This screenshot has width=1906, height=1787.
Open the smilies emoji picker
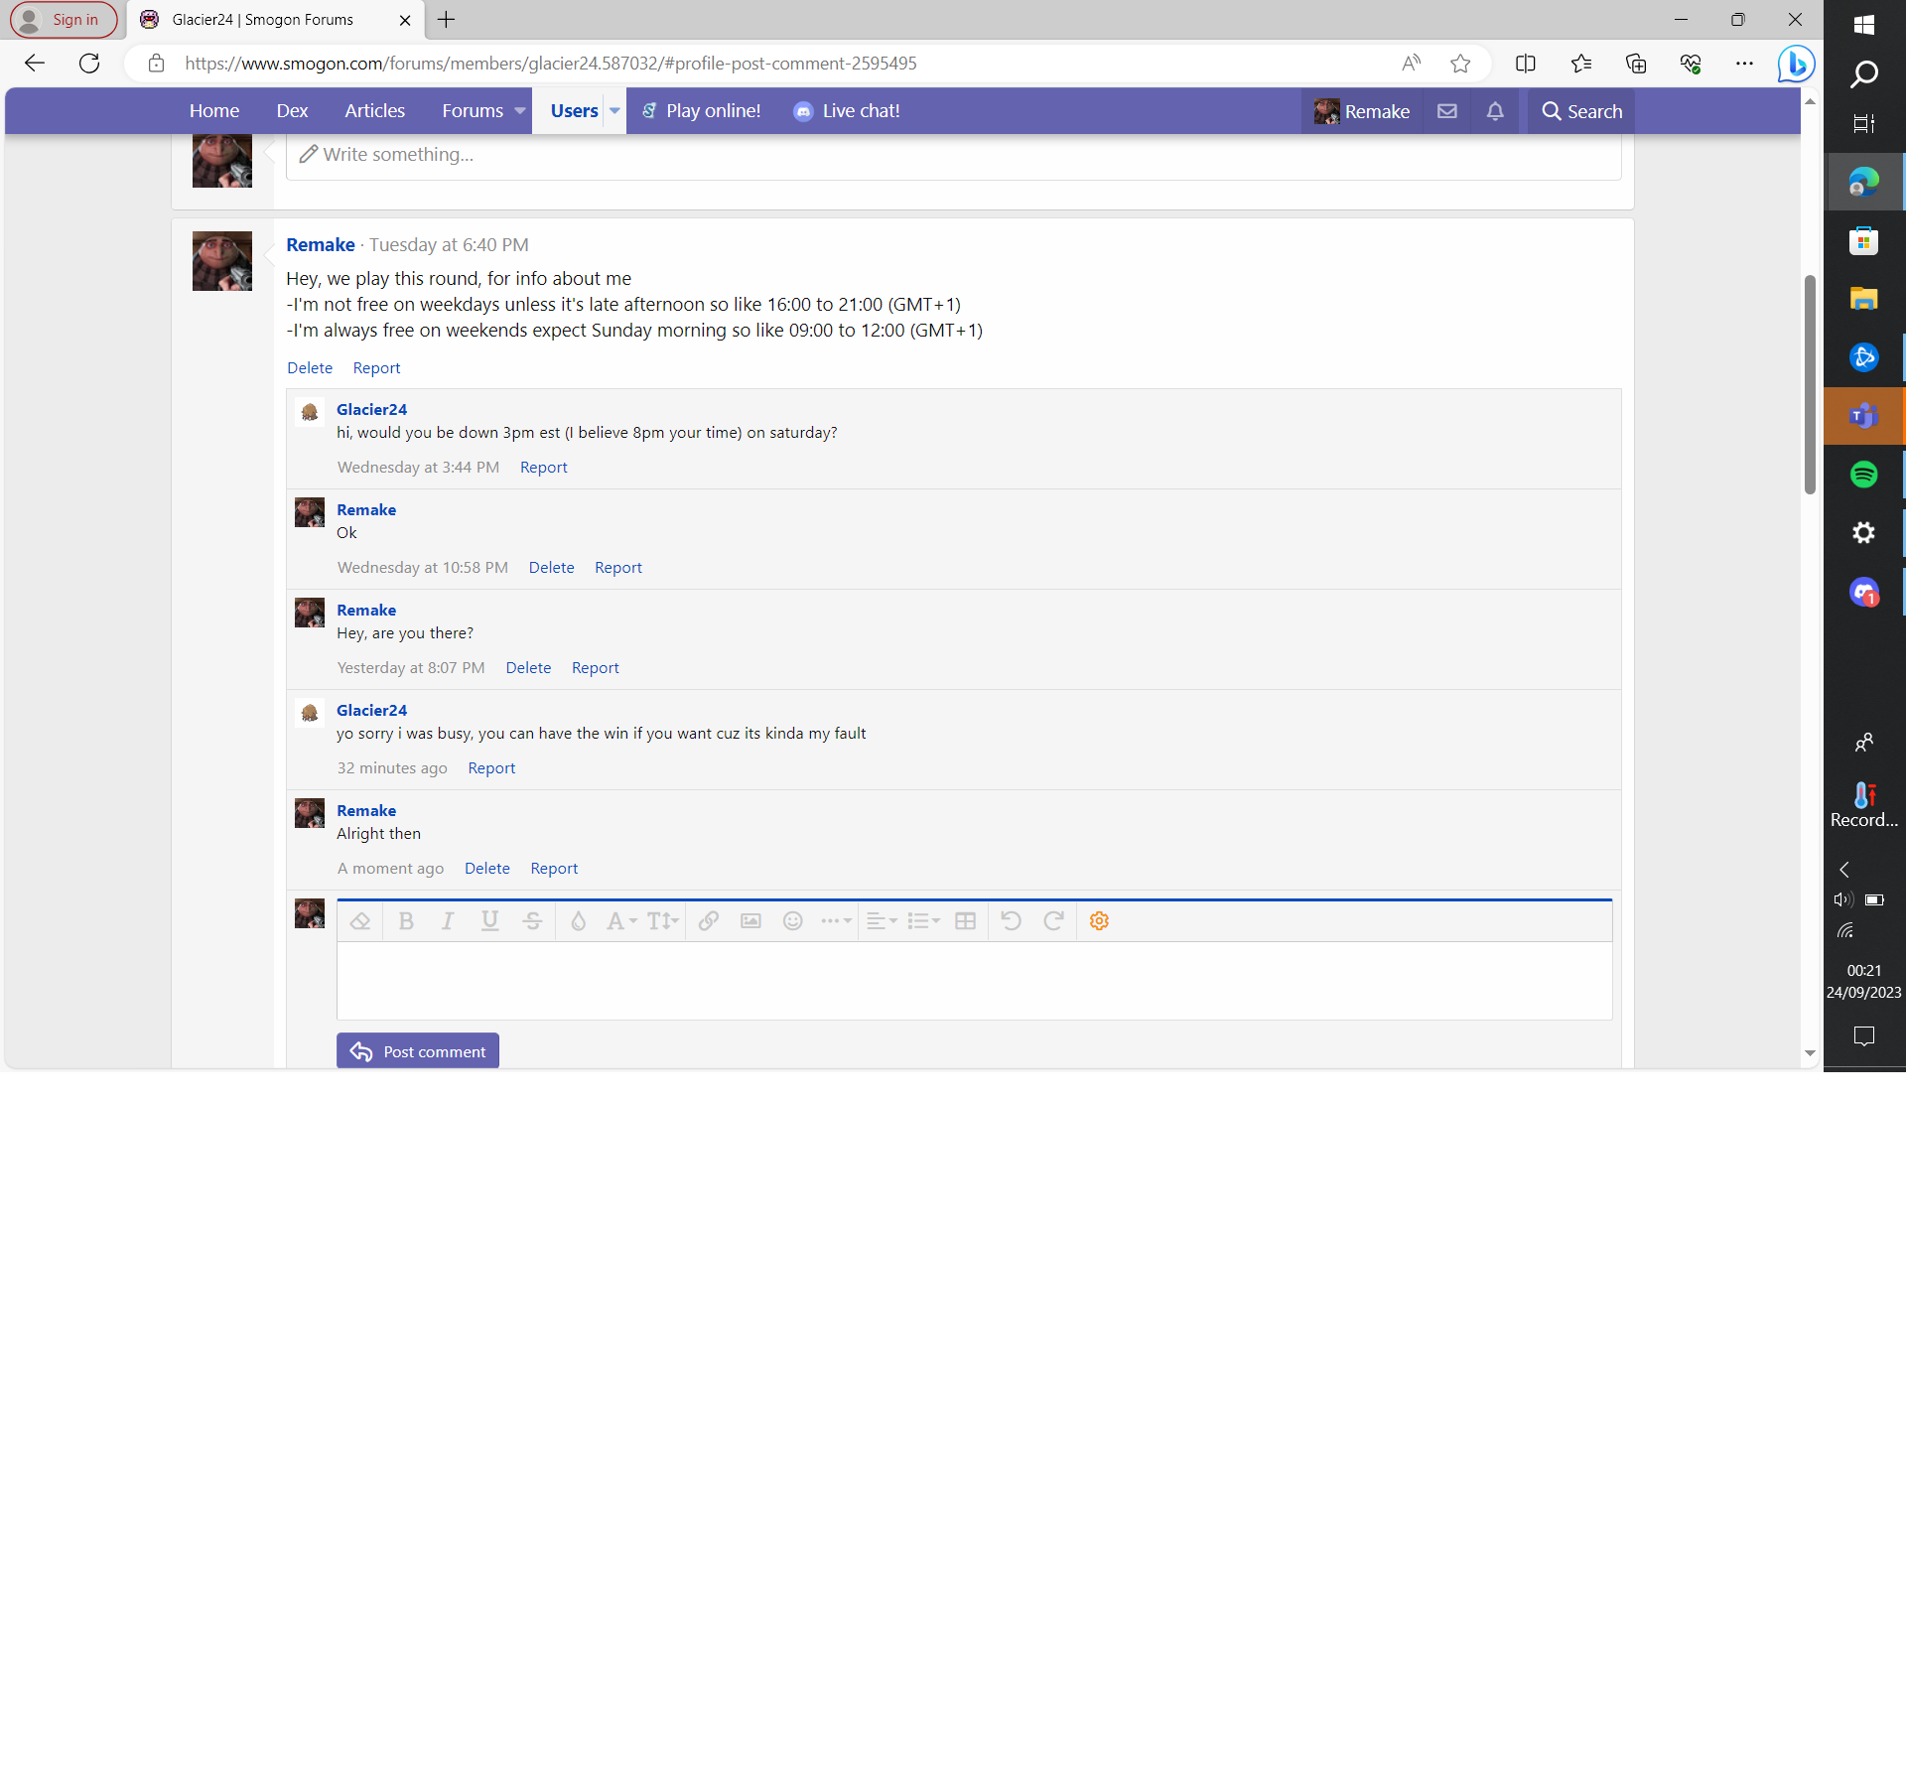tap(792, 921)
